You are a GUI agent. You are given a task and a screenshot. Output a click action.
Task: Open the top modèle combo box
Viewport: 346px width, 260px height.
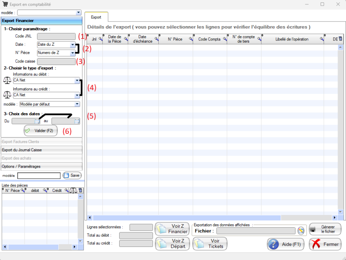(x=78, y=13)
